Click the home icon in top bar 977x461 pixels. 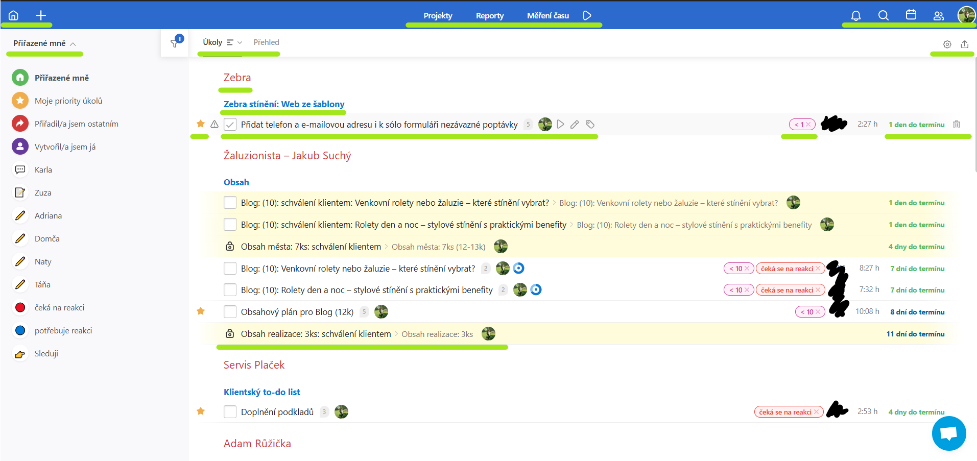[x=14, y=15]
